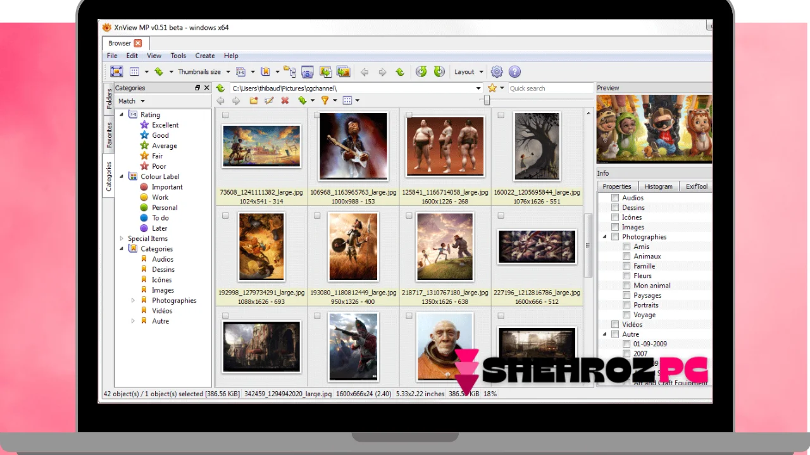Click the thumbnail size slider handle
The width and height of the screenshot is (810, 455).
(x=487, y=100)
